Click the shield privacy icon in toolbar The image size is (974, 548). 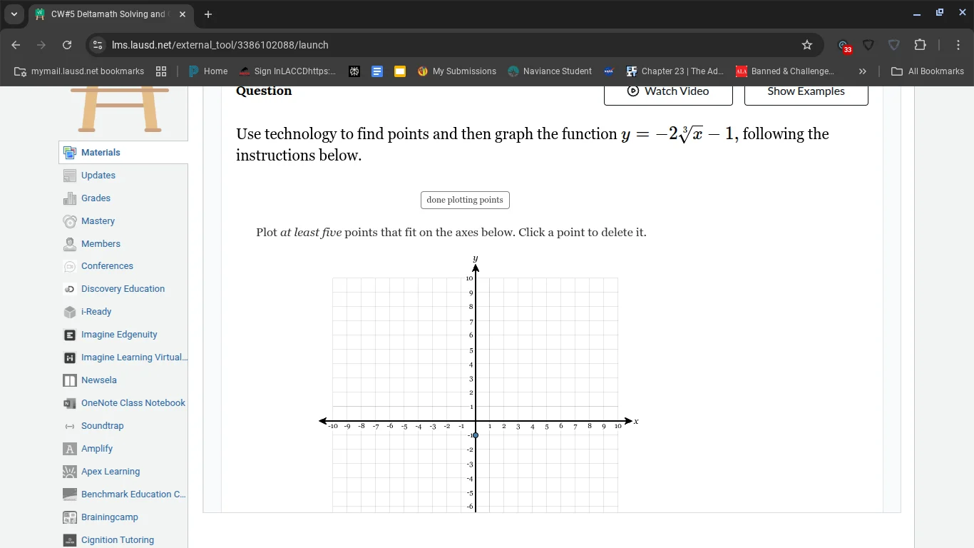(868, 45)
